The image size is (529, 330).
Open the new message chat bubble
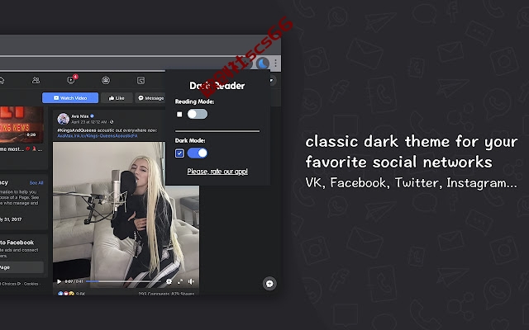click(269, 284)
